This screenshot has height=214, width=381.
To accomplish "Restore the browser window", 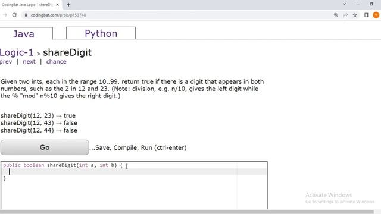I will (371, 4).
